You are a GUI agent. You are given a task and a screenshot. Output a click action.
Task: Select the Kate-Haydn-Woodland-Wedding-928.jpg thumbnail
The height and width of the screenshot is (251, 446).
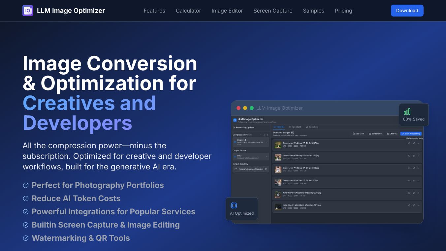coord(278,195)
